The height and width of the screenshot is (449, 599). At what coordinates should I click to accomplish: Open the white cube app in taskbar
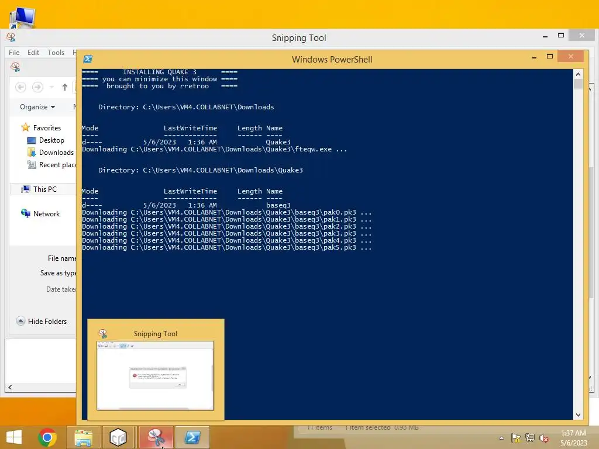(x=118, y=437)
